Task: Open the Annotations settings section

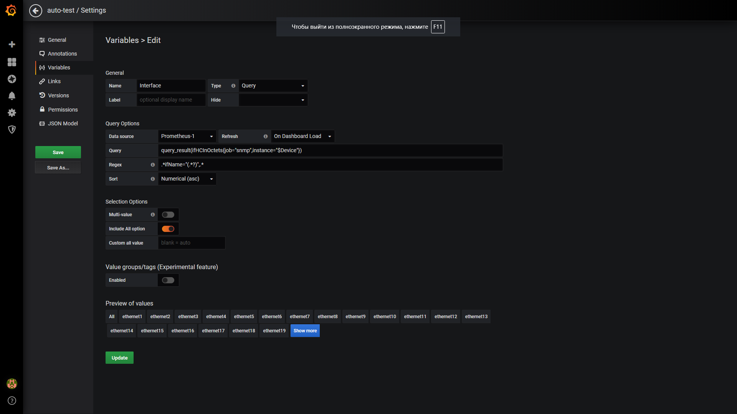Action: coord(62,54)
